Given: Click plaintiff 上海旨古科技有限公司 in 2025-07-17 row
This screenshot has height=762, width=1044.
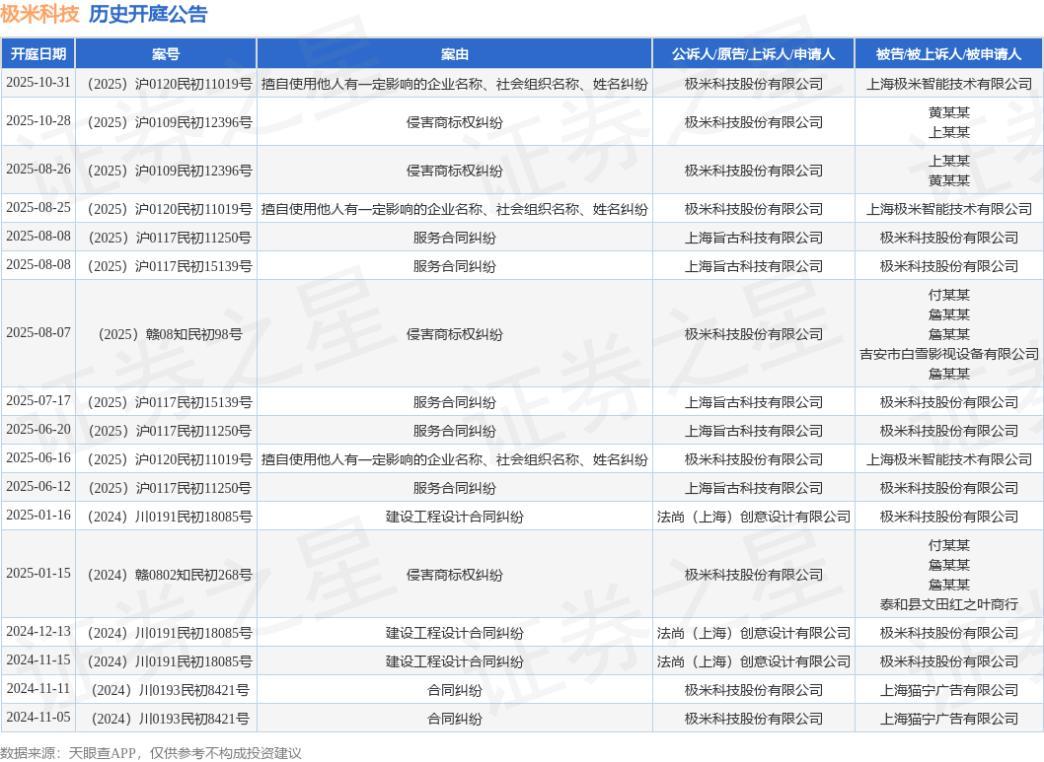Looking at the screenshot, I should click(x=753, y=402).
